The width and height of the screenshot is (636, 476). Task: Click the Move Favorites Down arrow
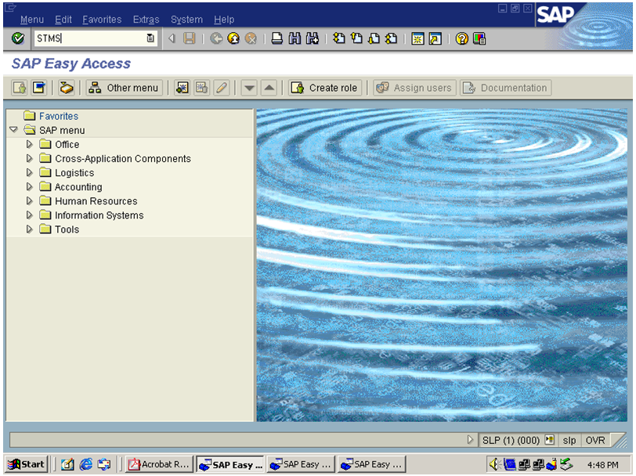click(x=249, y=88)
